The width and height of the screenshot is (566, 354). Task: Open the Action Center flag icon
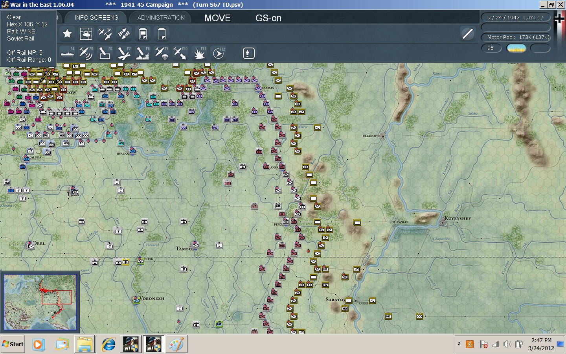click(x=484, y=345)
